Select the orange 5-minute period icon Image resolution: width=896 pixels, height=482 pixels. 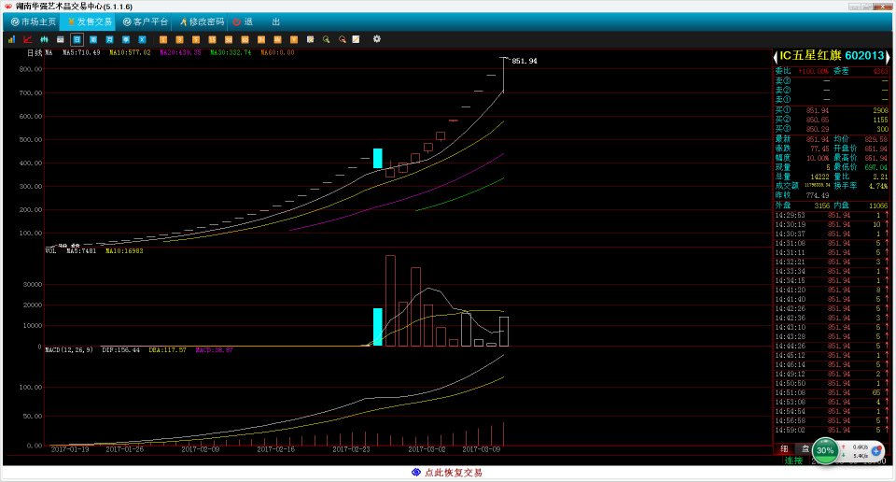(x=196, y=39)
